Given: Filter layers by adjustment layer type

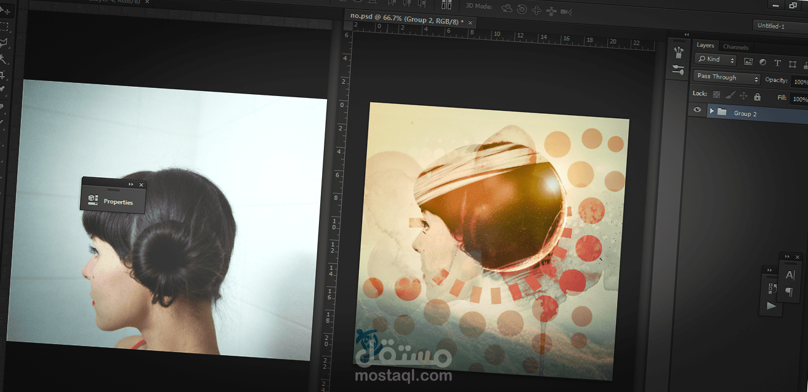Looking at the screenshot, I should (762, 62).
